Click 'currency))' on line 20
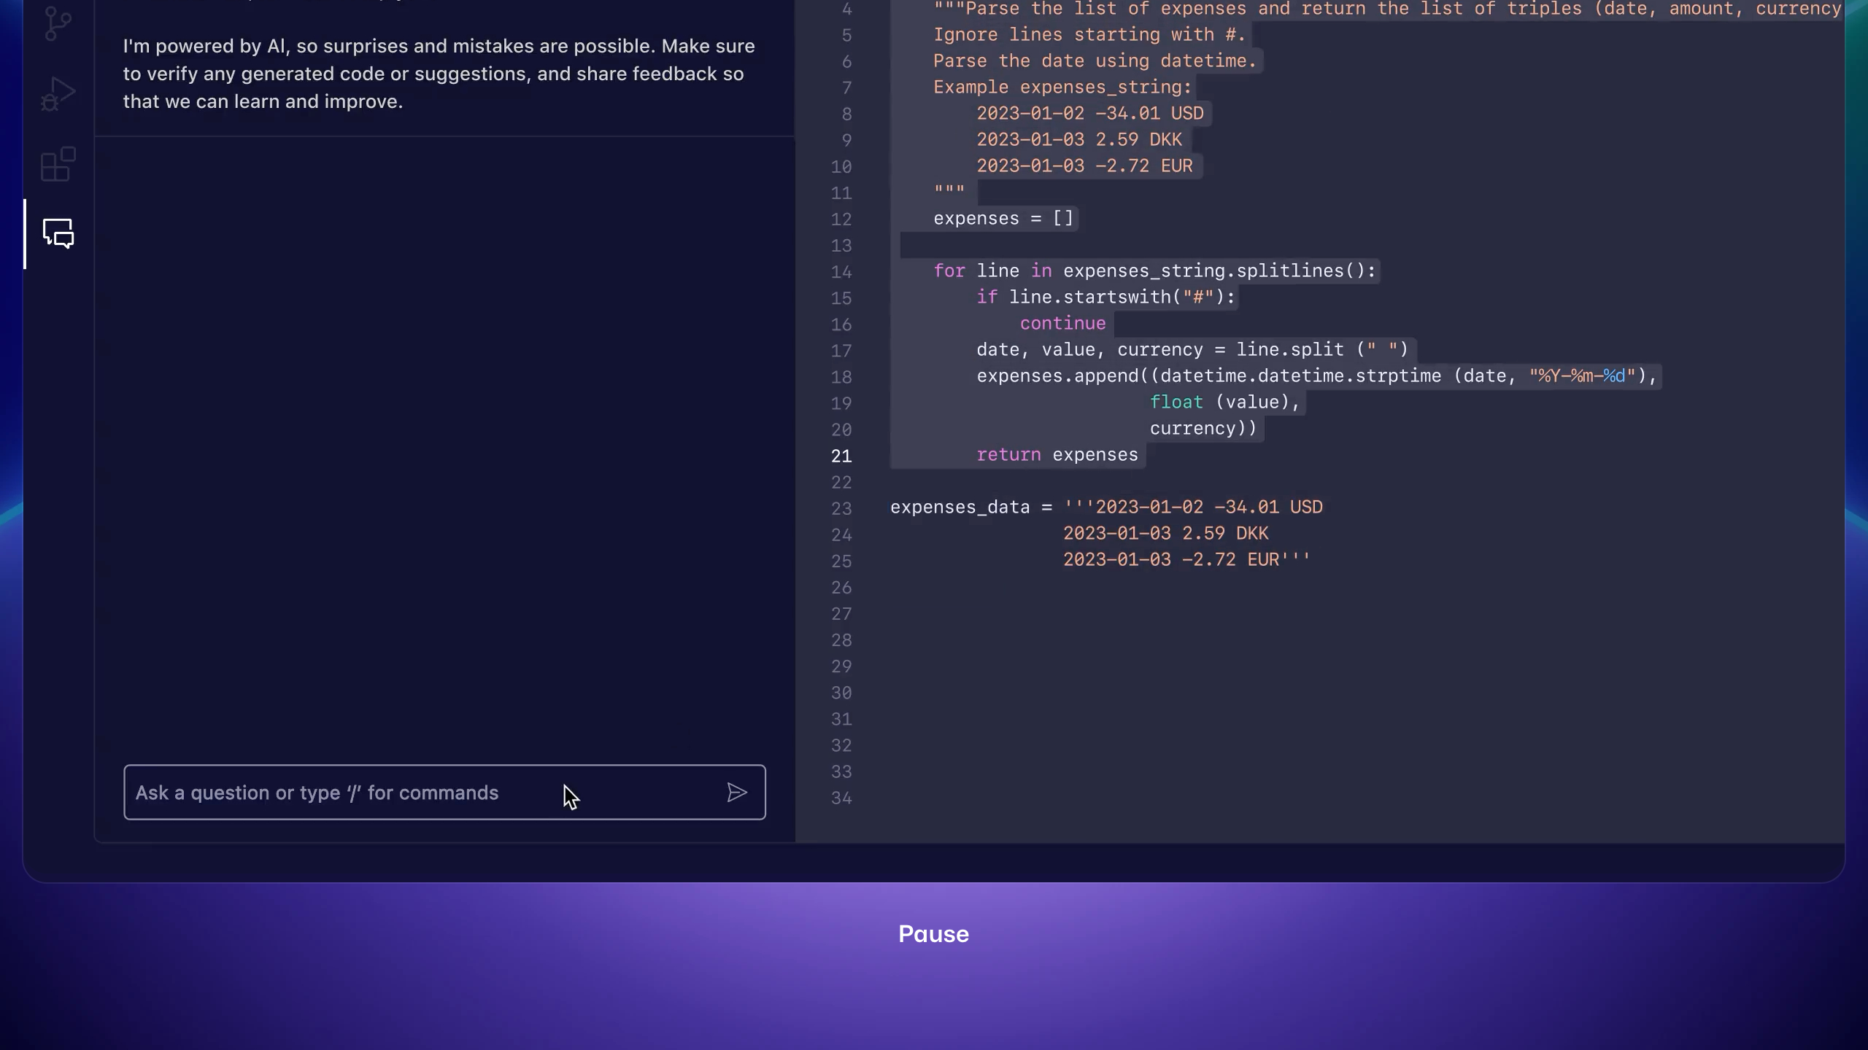 click(1203, 429)
